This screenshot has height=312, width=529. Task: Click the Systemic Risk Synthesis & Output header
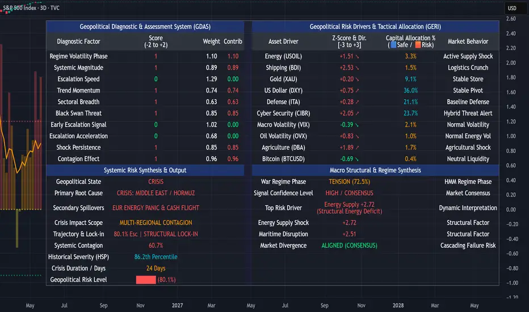[145, 170]
